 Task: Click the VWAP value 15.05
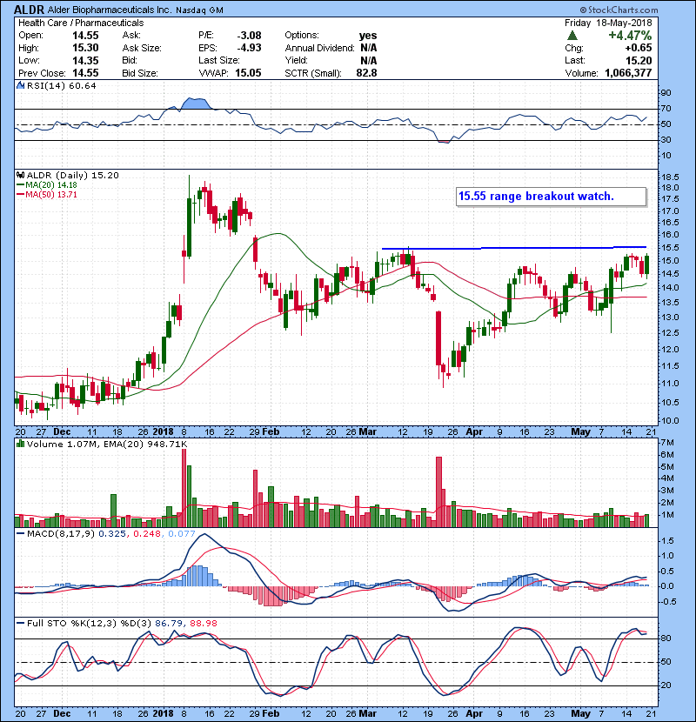(248, 73)
